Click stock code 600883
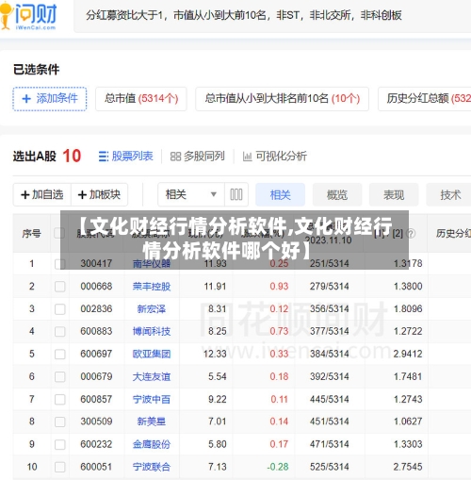471x480 pixels. [x=96, y=331]
